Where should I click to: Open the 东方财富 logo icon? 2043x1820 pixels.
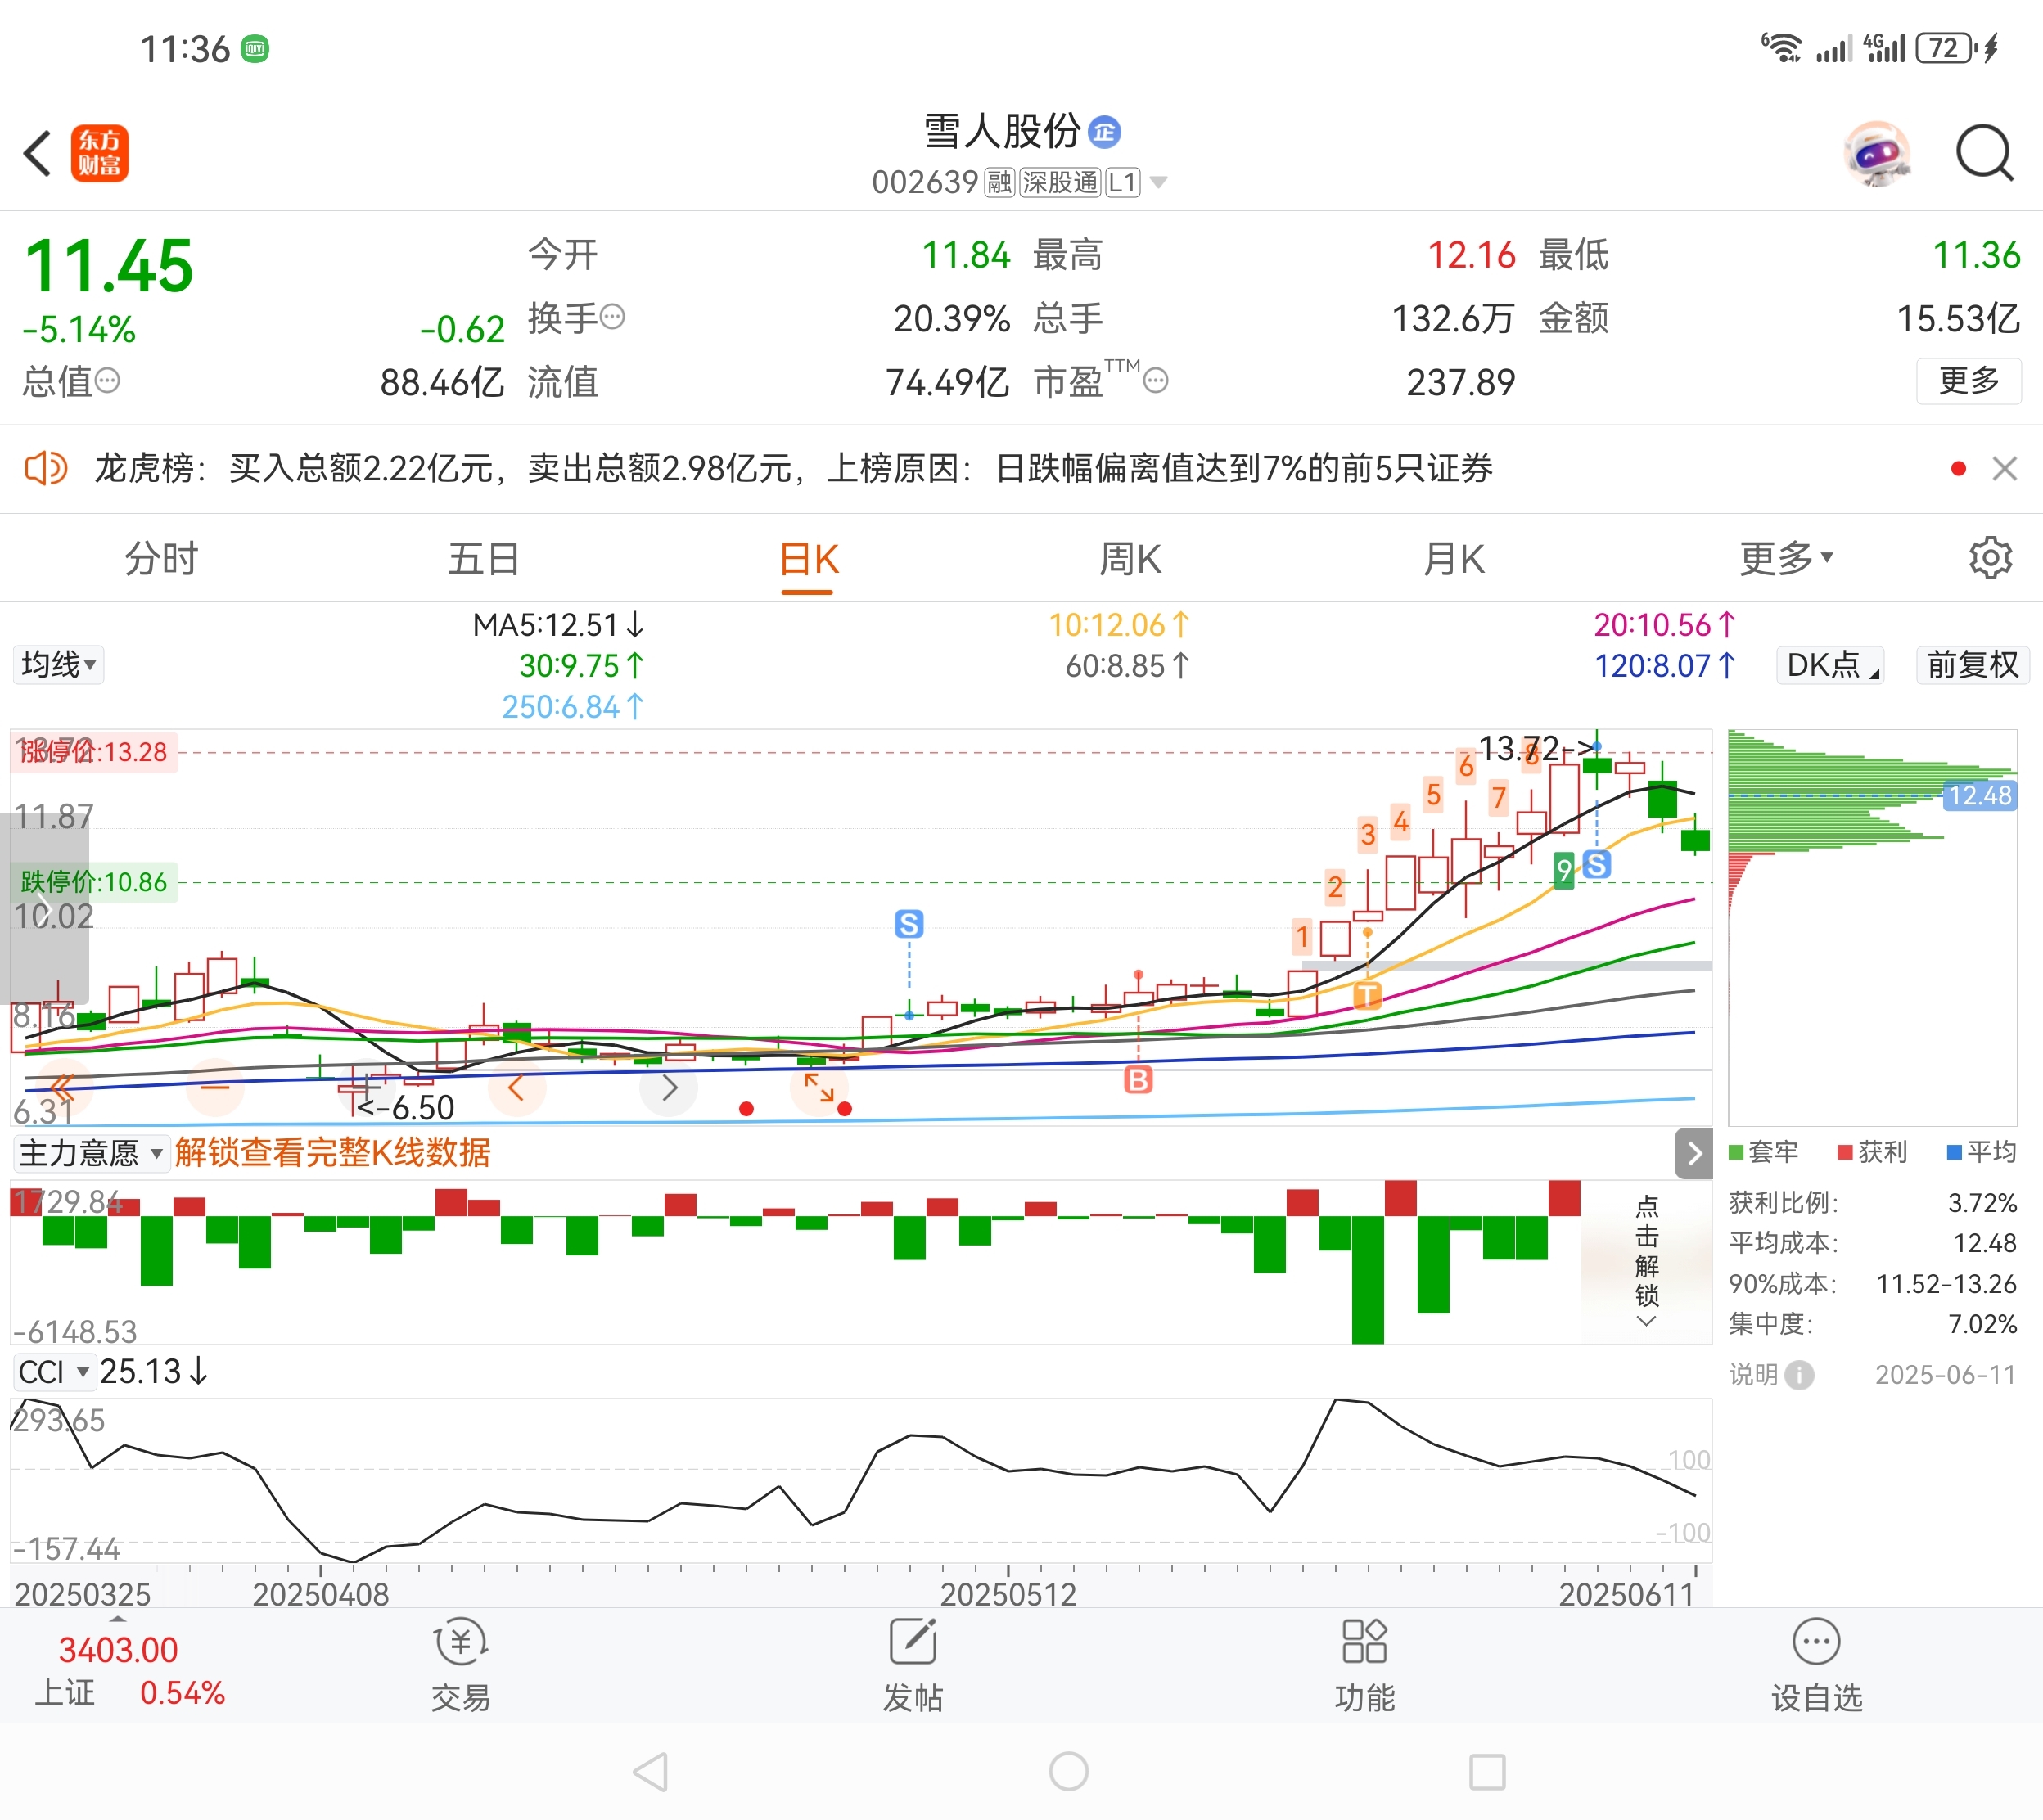point(100,153)
